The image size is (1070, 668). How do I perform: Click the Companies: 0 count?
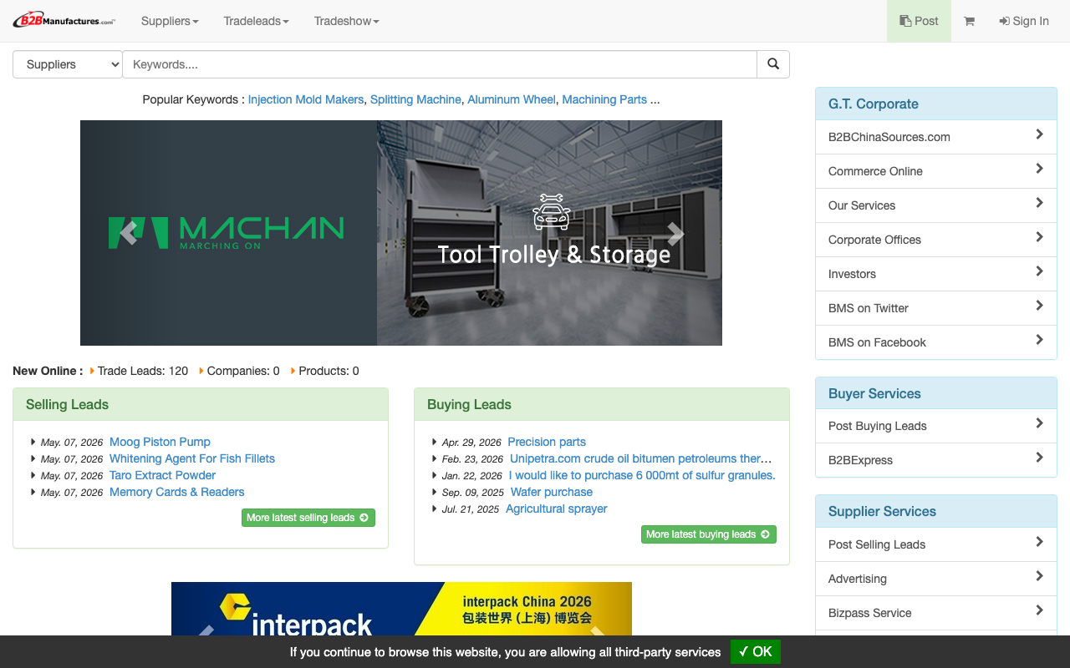click(243, 371)
